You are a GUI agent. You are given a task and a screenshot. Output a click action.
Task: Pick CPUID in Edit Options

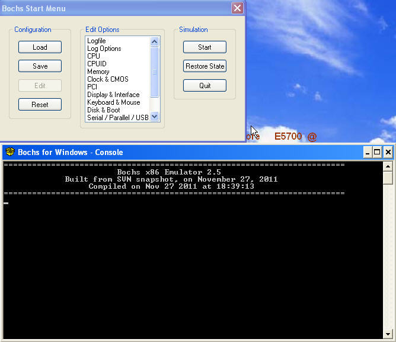pyautogui.click(x=97, y=64)
